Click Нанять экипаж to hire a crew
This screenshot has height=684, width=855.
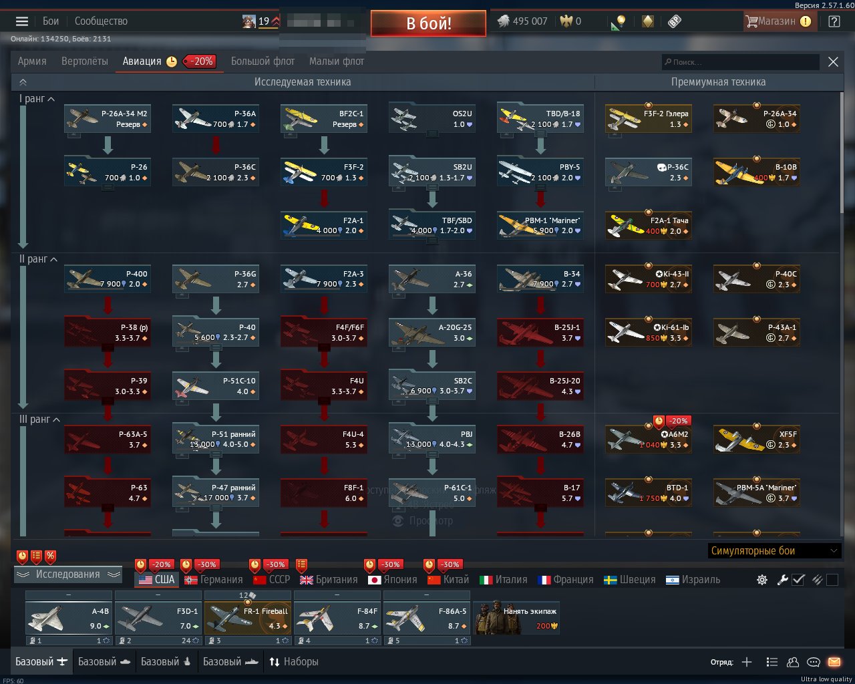[516, 618]
